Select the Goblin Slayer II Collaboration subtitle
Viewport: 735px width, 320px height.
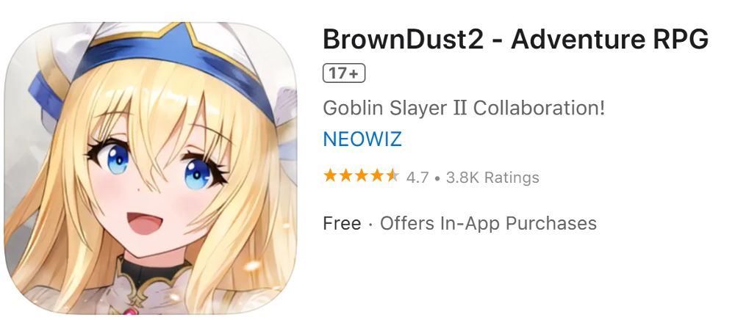[464, 108]
